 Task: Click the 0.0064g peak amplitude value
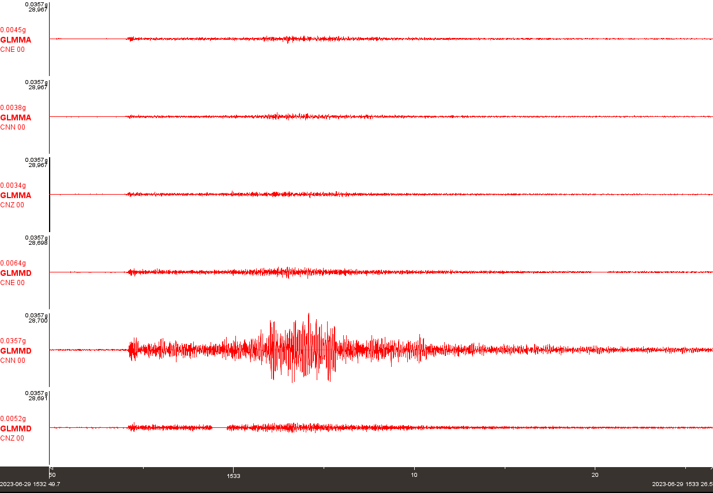13,263
